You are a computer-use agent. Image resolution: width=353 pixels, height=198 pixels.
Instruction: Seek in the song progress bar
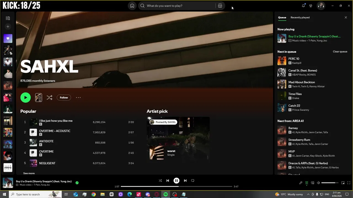(x=176, y=186)
